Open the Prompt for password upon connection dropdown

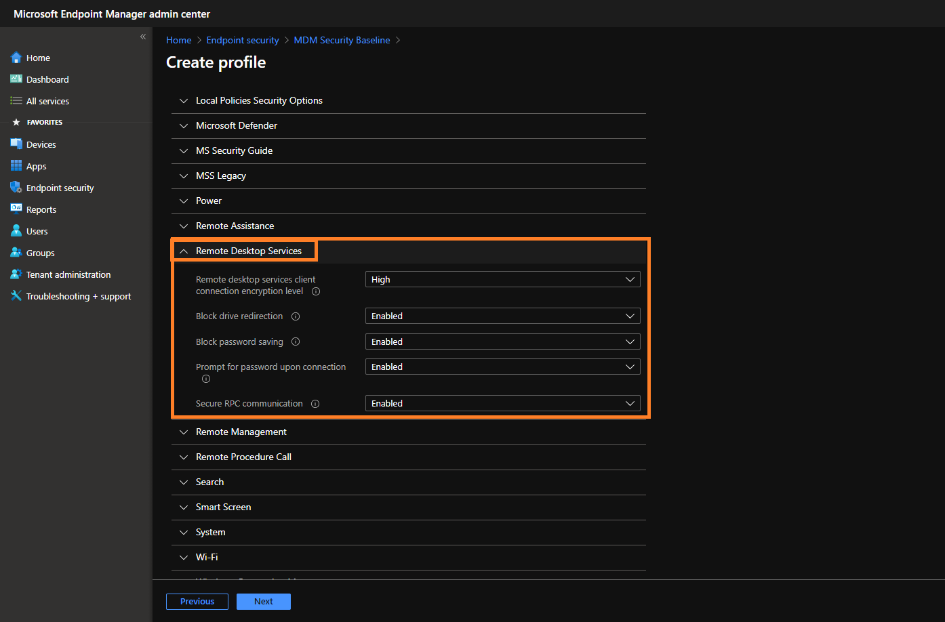point(502,367)
